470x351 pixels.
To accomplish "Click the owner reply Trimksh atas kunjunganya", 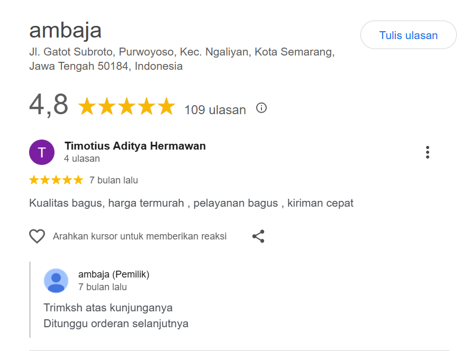I will (x=108, y=308).
